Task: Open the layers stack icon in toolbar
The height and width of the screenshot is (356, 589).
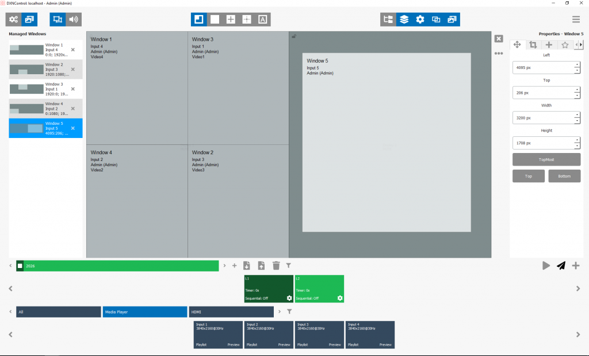Action: point(404,19)
